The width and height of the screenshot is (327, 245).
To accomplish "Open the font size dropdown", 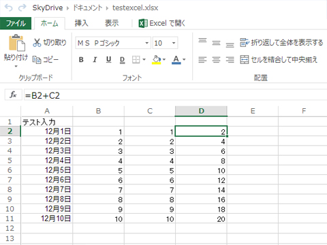I will [174, 43].
